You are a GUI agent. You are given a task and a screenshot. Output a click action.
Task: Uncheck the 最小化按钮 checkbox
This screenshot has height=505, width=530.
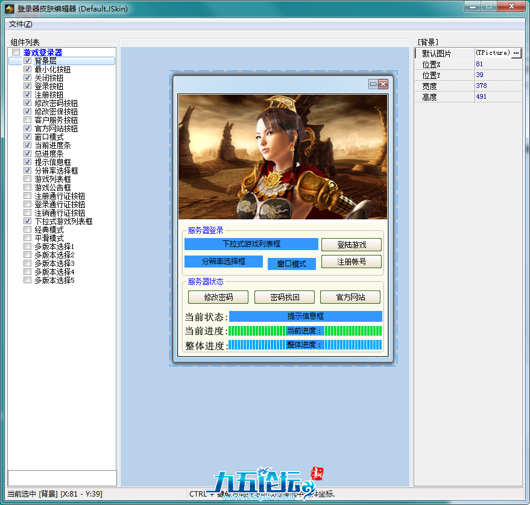tap(27, 69)
